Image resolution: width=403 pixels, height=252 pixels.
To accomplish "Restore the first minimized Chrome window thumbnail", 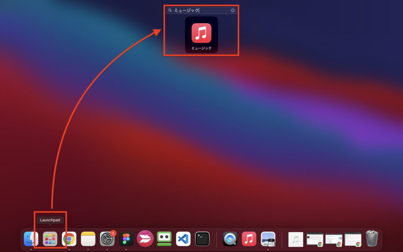I will pos(315,240).
